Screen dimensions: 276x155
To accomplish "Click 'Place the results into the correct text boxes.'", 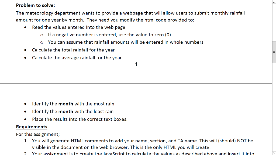I will [80, 119].
